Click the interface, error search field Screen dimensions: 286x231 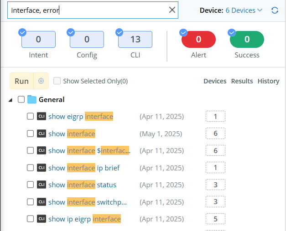click(87, 10)
